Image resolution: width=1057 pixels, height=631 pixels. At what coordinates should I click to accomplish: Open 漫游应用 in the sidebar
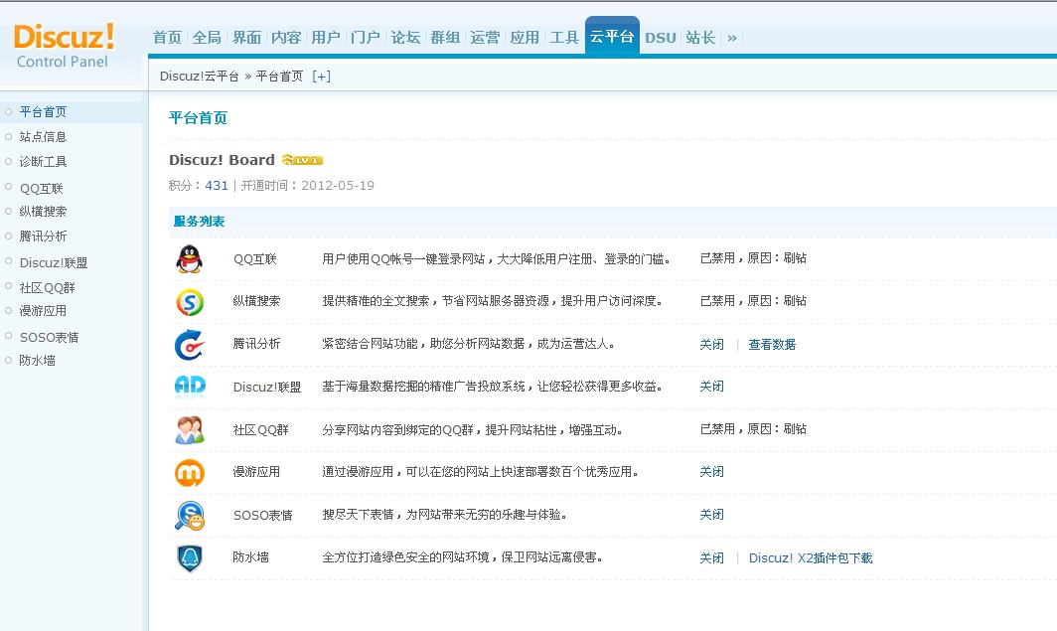[43, 311]
